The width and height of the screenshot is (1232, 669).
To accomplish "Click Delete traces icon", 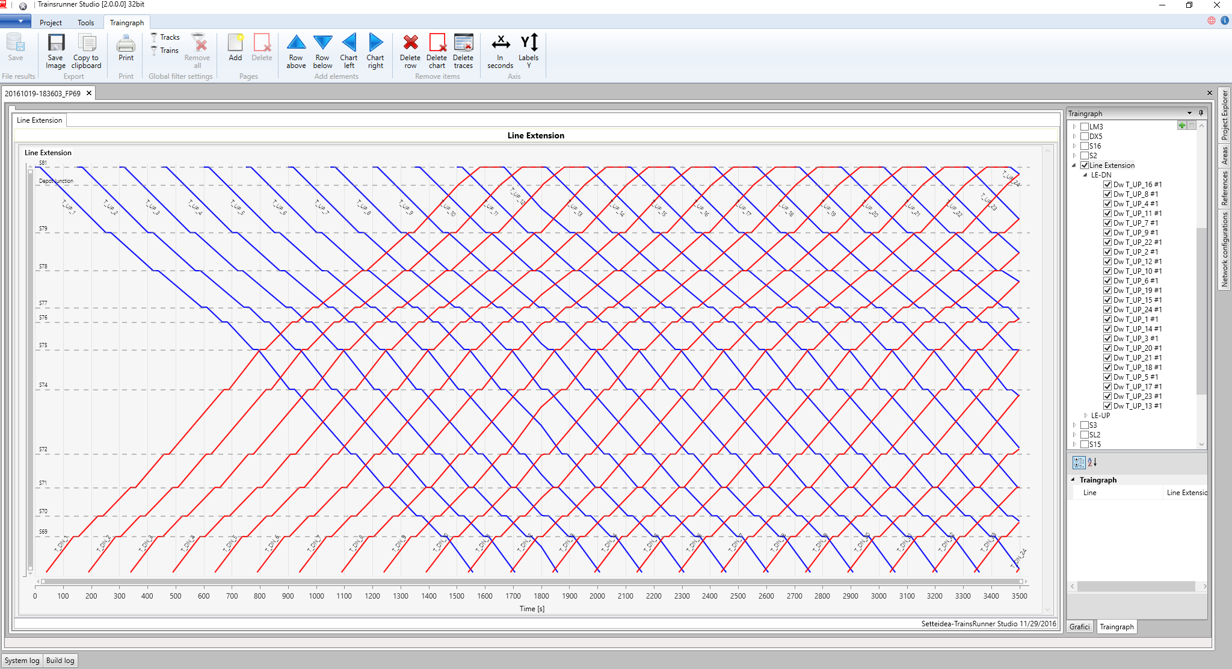I will [x=464, y=42].
